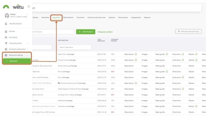Change destination for Hikkaduwa row

click(71, 106)
